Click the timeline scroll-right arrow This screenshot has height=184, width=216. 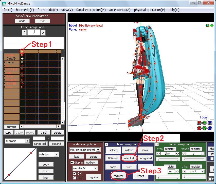pos(59,126)
